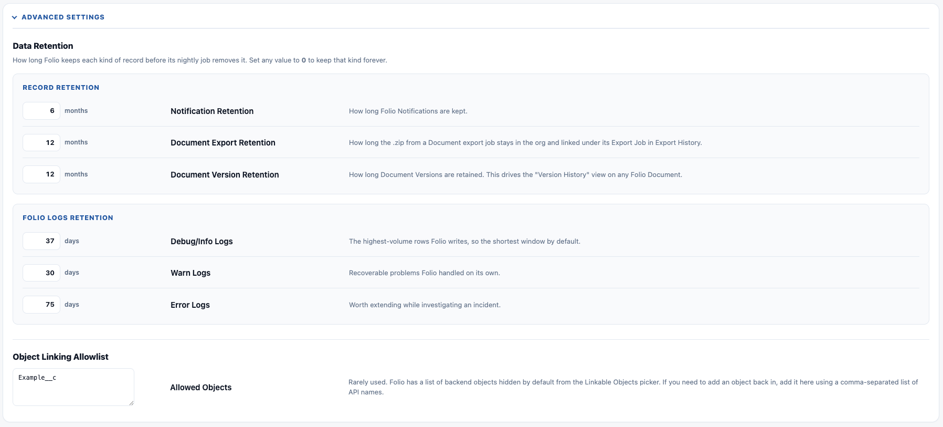Screen dimensions: 943x427
Task: Click the 'highest-volume rows Folio writes' description
Action: coord(464,242)
